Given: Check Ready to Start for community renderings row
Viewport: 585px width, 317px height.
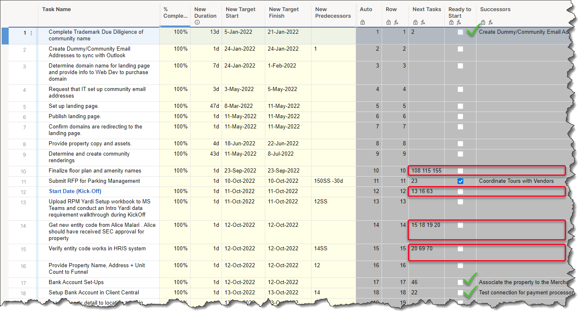Looking at the screenshot, I should (460, 154).
